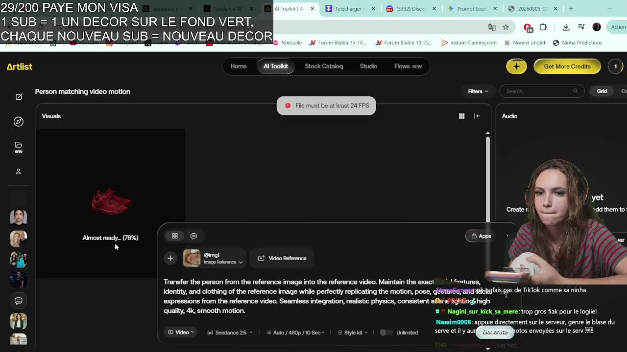Open the chat bubble icon in left sidebar

click(19, 301)
